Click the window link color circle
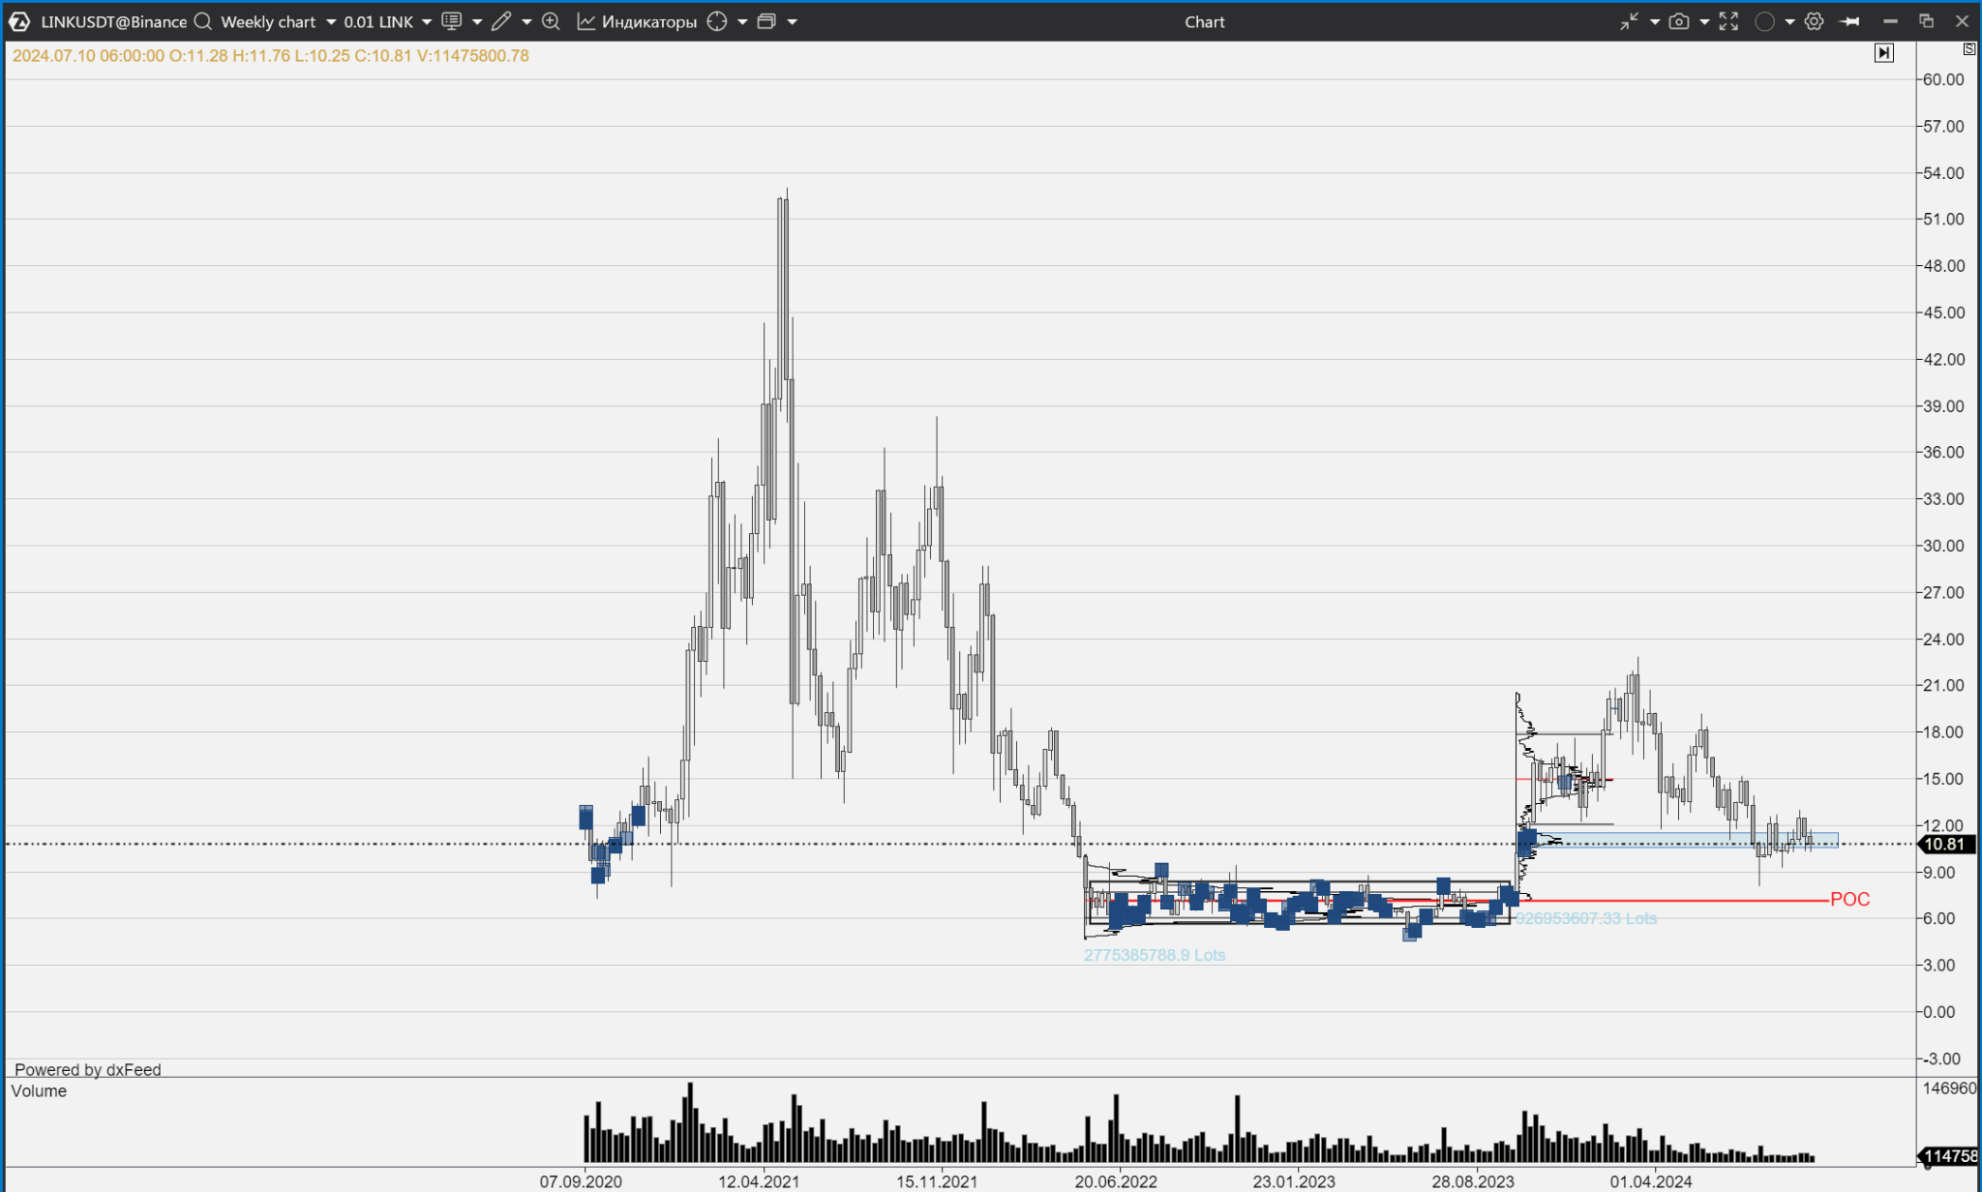This screenshot has width=1982, height=1192. point(1765,21)
